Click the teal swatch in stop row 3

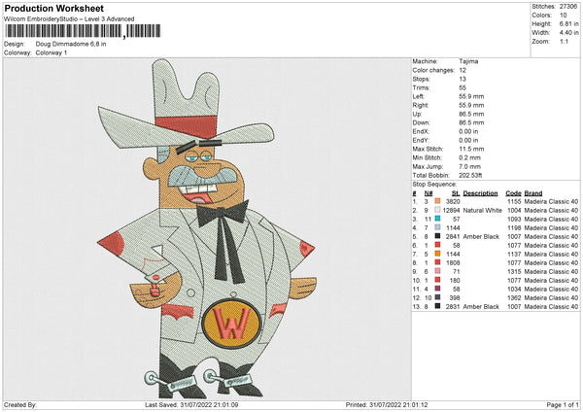(x=437, y=219)
